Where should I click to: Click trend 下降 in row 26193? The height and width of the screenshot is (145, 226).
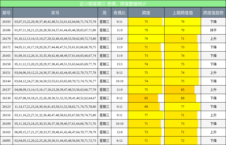[x=213, y=22]
